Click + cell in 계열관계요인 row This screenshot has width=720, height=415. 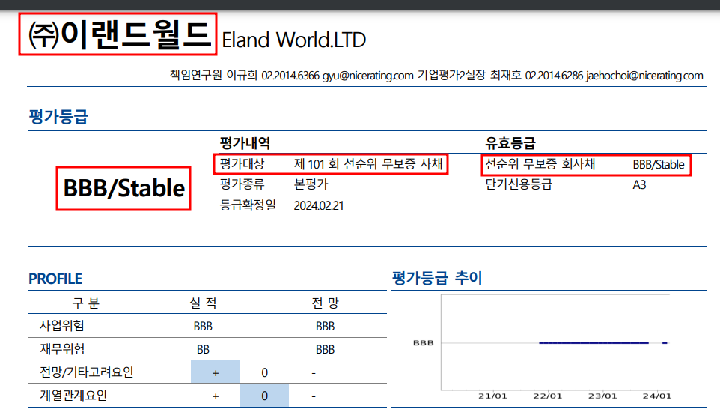click(x=216, y=396)
